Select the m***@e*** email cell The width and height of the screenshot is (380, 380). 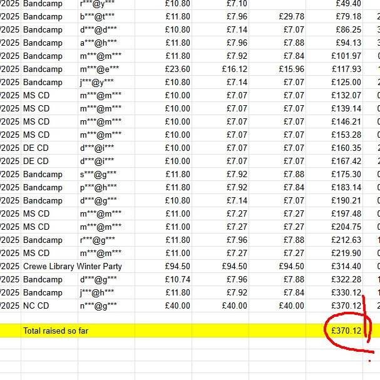[99, 69]
